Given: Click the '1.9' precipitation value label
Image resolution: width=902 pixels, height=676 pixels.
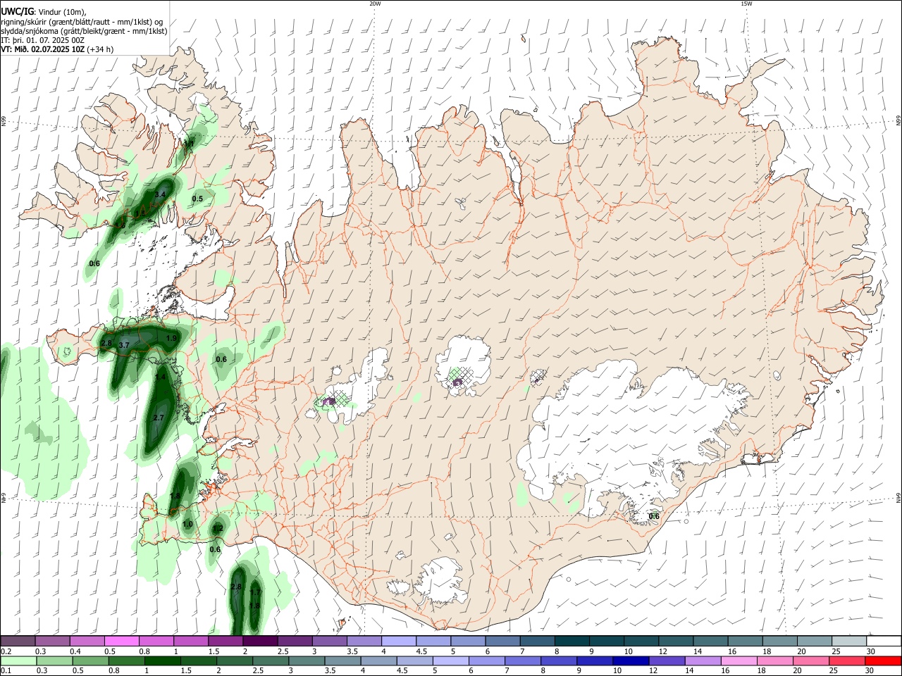Looking at the screenshot, I should 171,339.
